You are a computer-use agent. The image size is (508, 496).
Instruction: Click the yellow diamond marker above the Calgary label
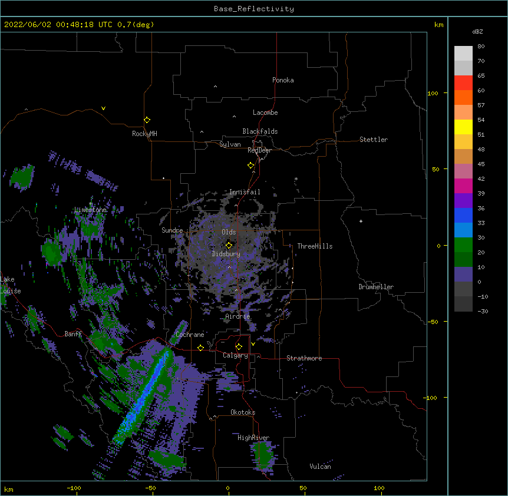(x=239, y=347)
